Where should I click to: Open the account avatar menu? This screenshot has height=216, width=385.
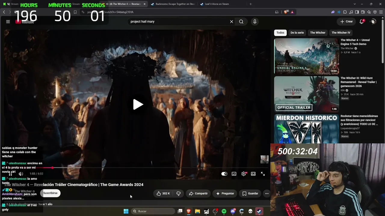[x=373, y=22]
